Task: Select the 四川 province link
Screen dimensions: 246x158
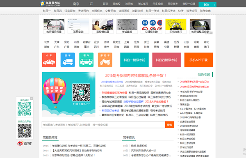Action: pos(97,47)
